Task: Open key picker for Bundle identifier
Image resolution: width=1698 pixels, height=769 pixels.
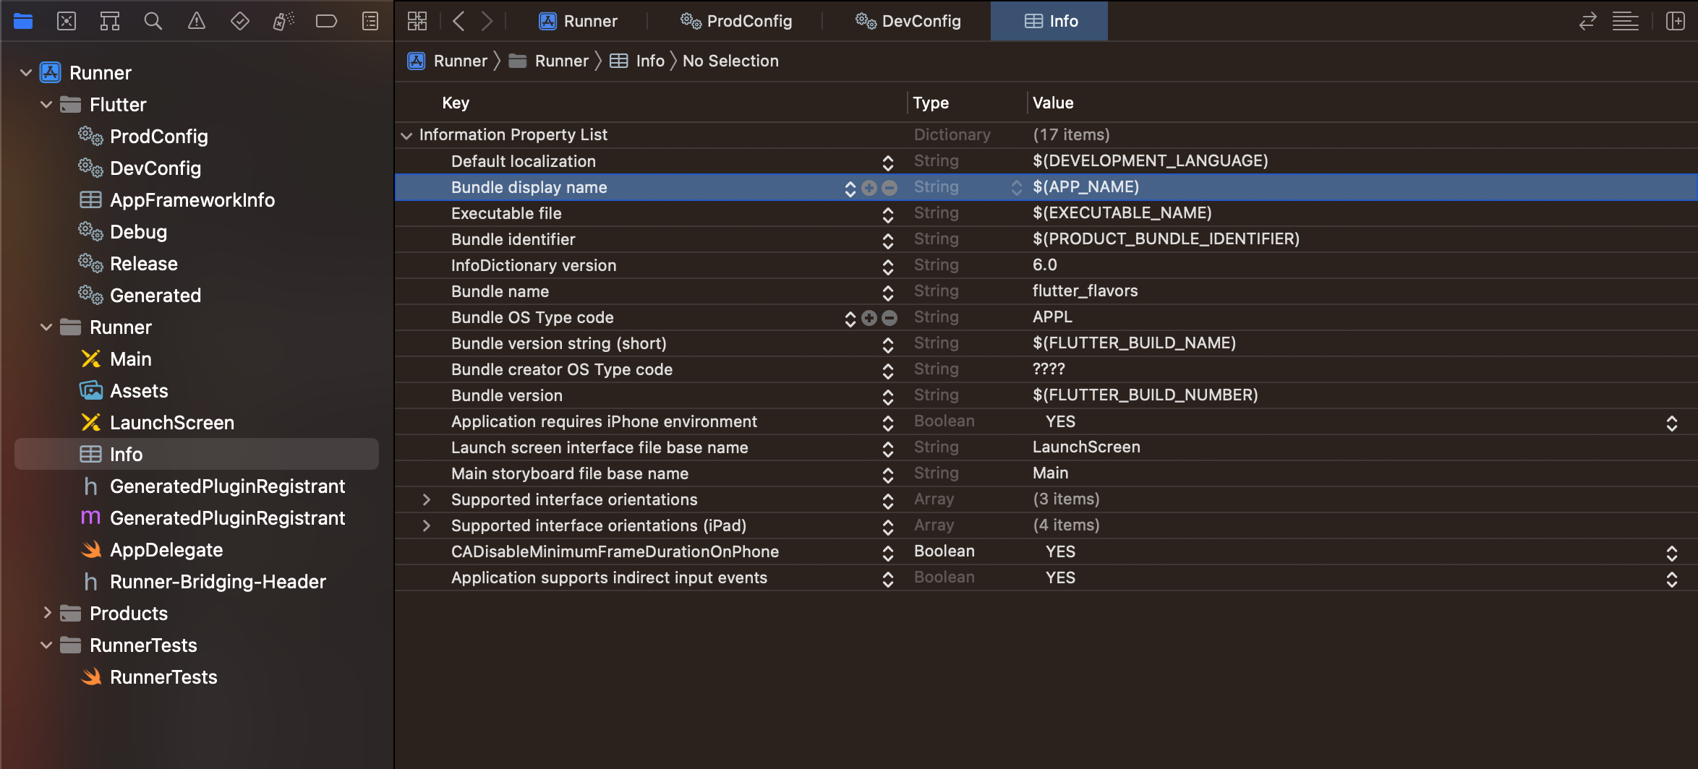Action: click(888, 241)
